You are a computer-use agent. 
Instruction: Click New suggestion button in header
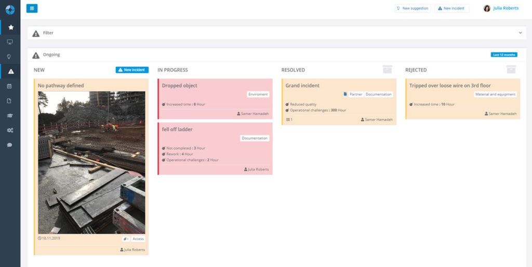(413, 8)
